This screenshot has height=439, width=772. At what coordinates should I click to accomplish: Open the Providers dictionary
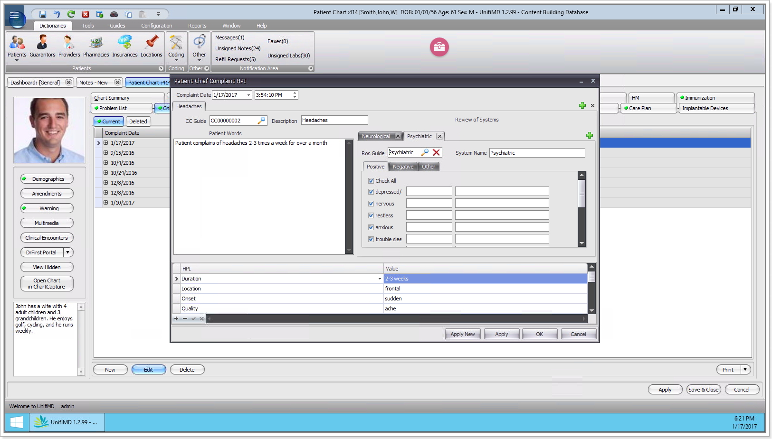coord(69,47)
